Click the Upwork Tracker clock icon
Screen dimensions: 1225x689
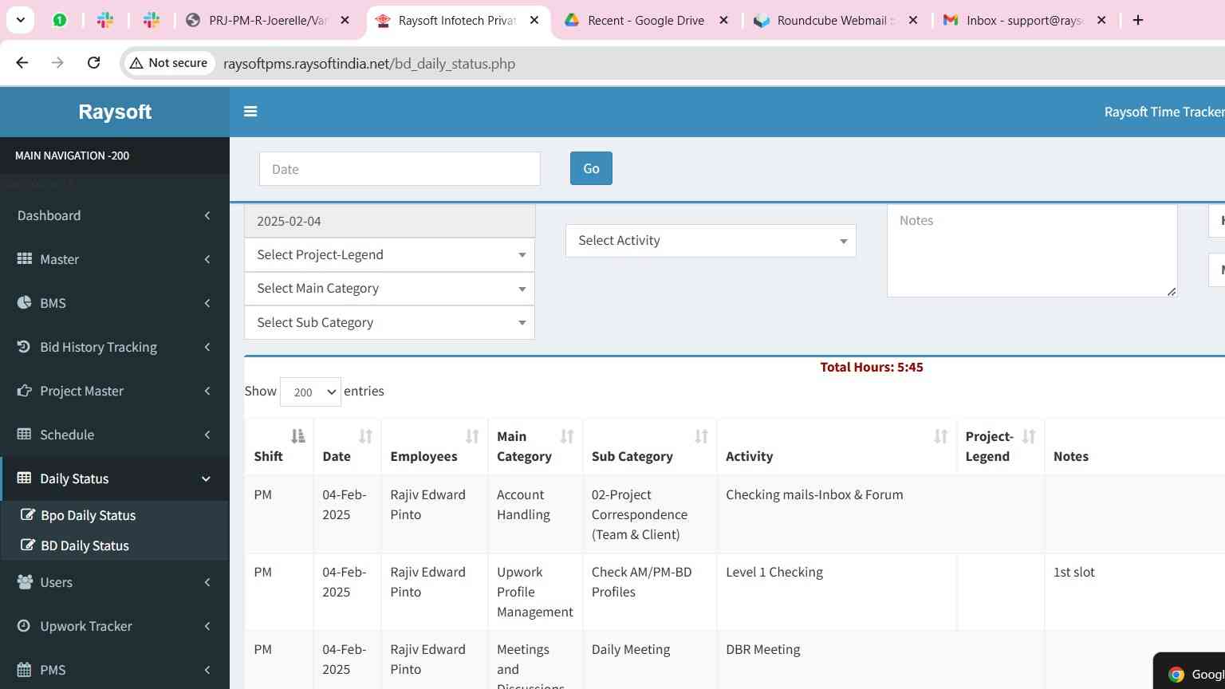(x=25, y=626)
